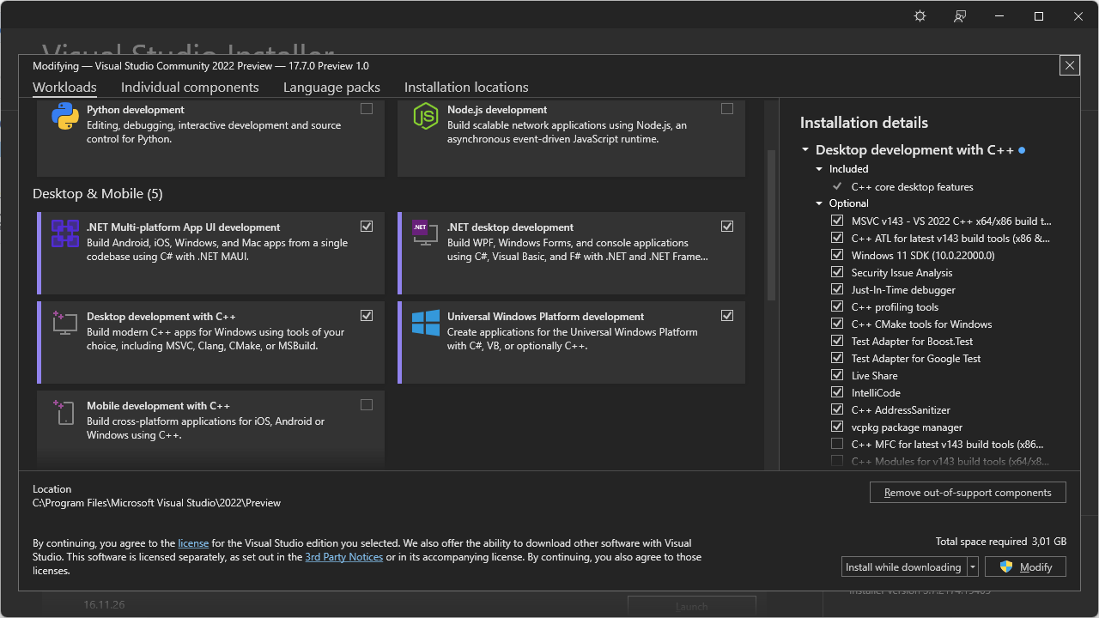Viewport: 1099px width, 618px height.
Task: Click the Modify button
Action: [1025, 566]
